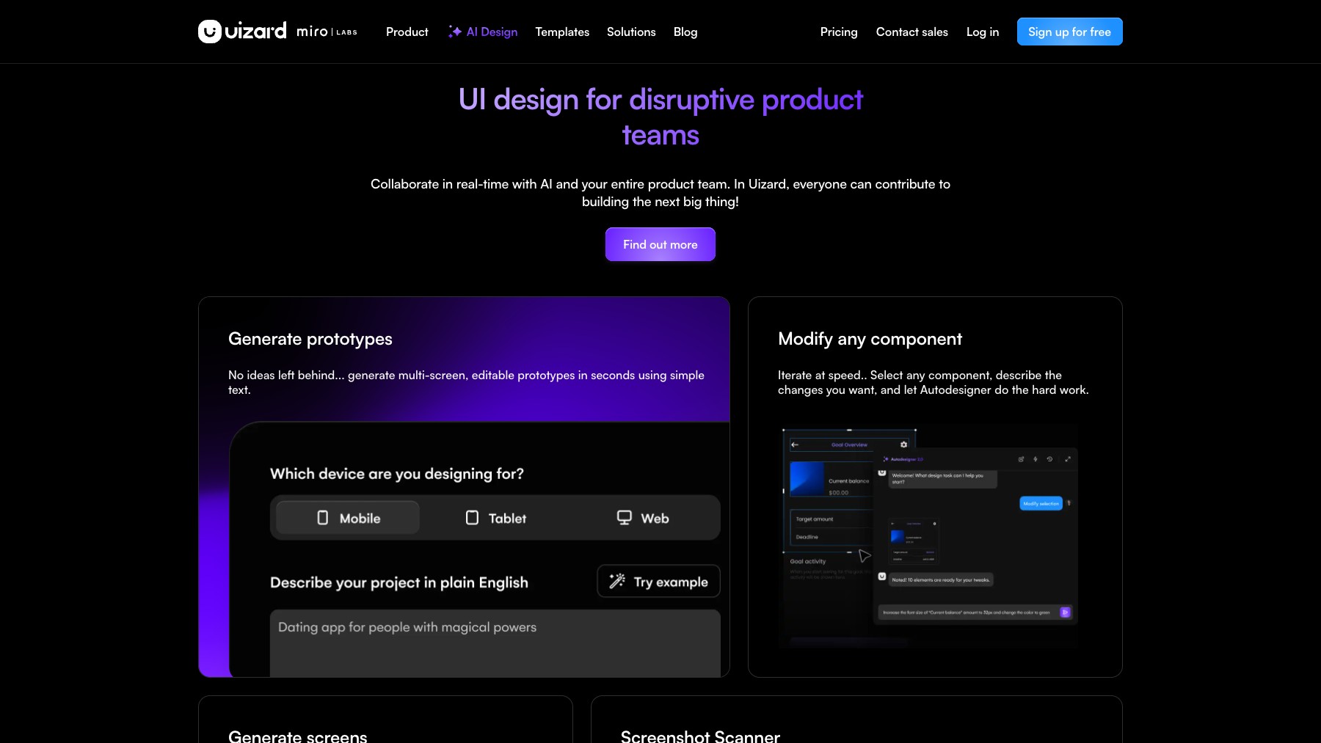Screen dimensions: 1321x743
Task: Click Contact sales link
Action: [x=912, y=32]
